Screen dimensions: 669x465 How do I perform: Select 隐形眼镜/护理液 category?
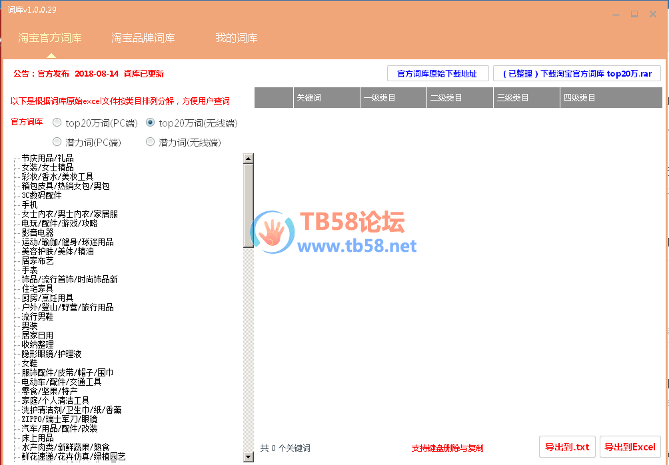51,354
